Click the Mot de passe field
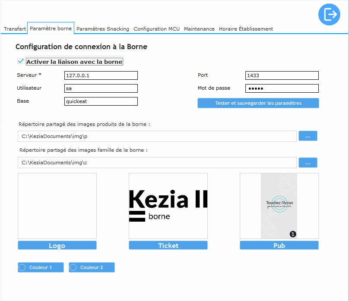The height and width of the screenshot is (301, 349). tap(282, 88)
